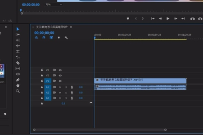Hide the V1 track output eye

tap(60, 81)
